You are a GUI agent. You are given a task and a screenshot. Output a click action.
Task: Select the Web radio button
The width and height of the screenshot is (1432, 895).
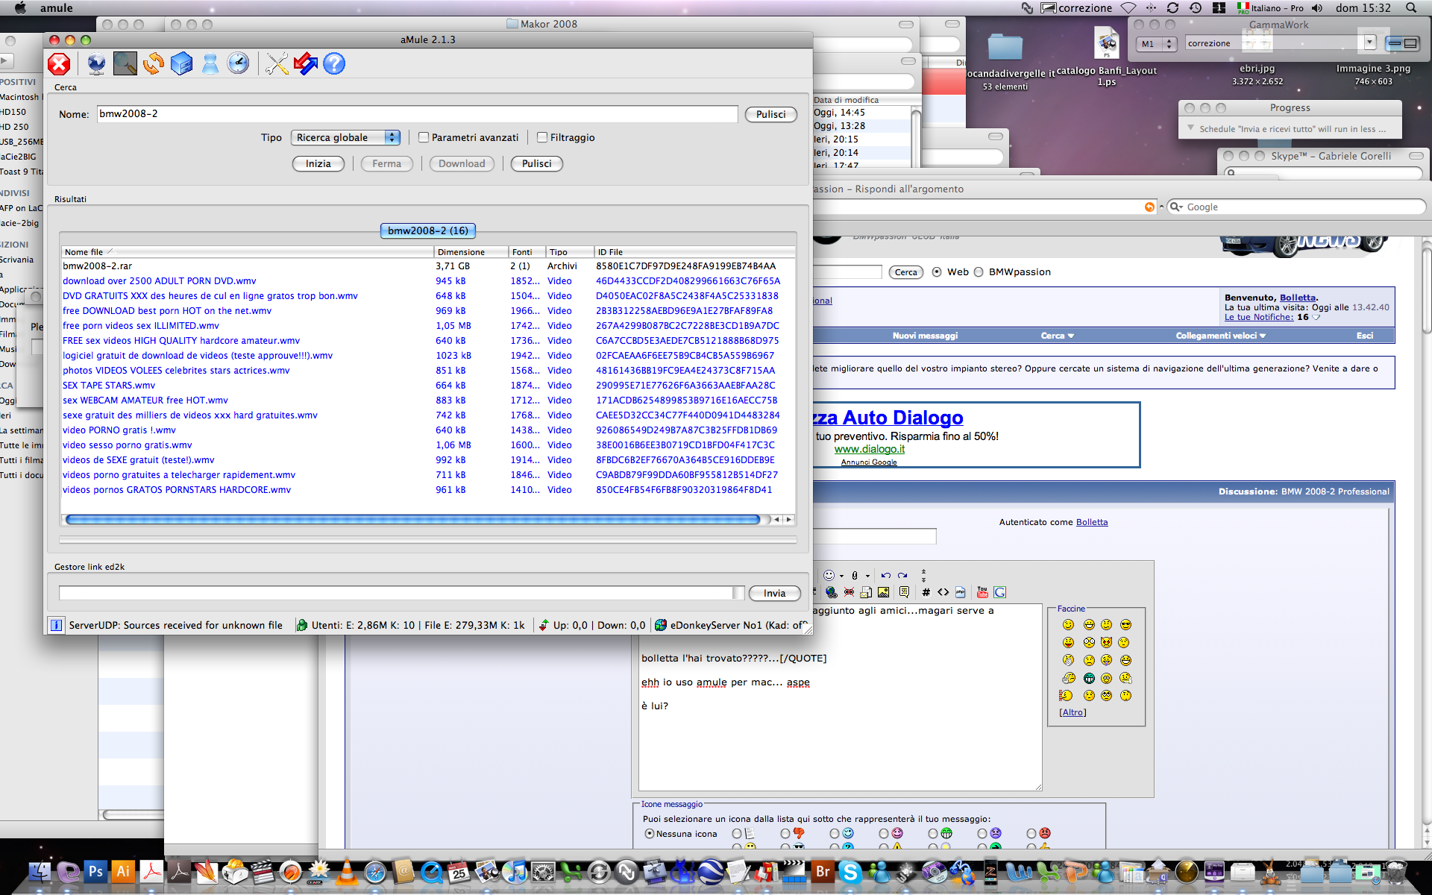(937, 272)
